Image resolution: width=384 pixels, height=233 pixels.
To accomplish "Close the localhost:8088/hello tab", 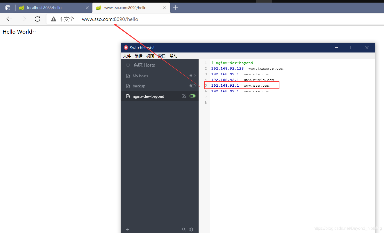I will (x=87, y=8).
